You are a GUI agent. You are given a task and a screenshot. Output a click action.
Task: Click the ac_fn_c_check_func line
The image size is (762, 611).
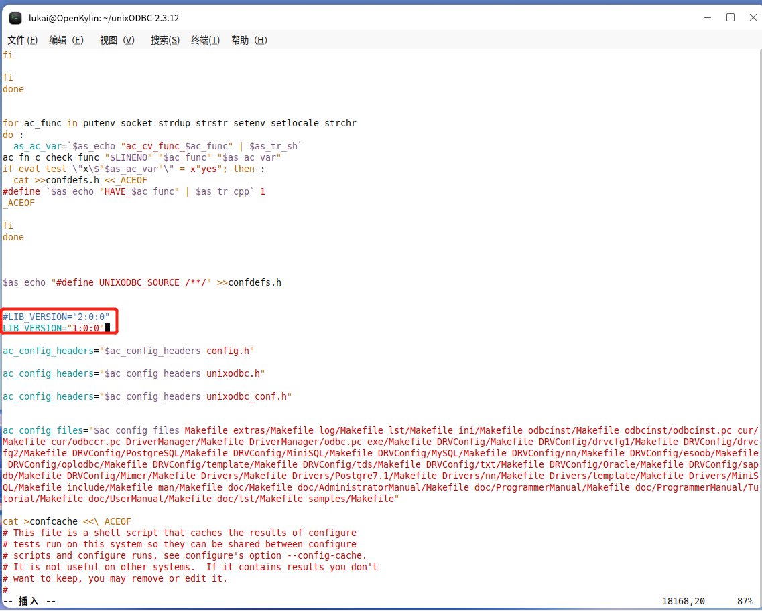pyautogui.click(x=142, y=157)
